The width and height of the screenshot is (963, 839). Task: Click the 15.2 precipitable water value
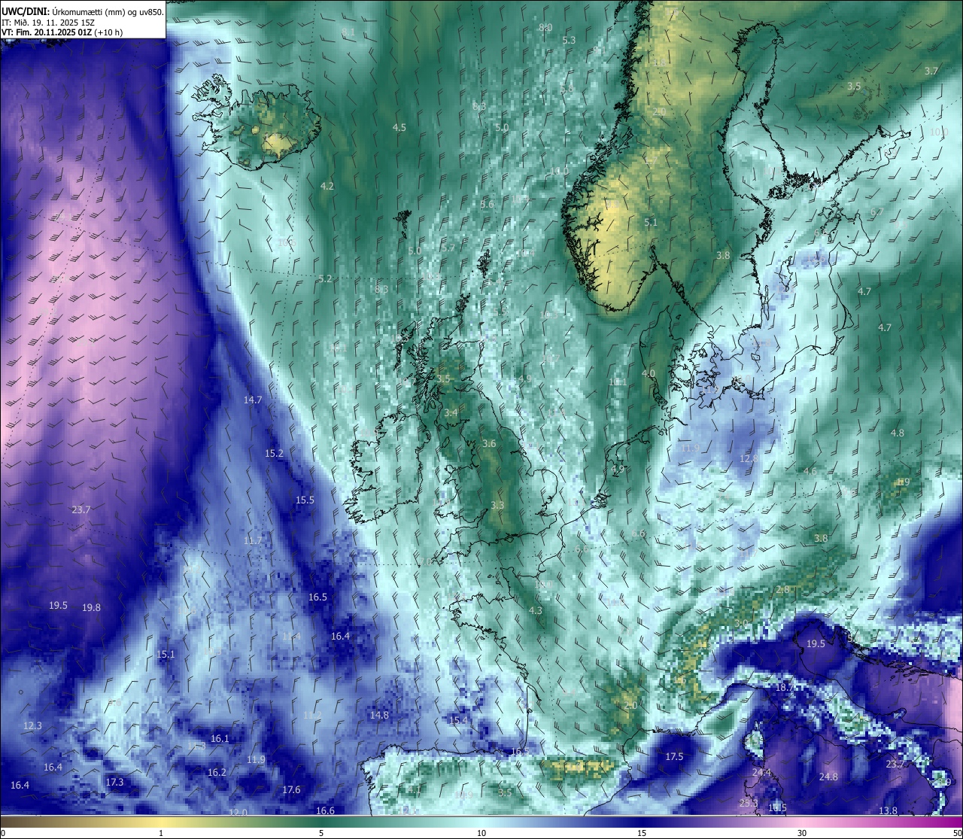pyautogui.click(x=275, y=453)
